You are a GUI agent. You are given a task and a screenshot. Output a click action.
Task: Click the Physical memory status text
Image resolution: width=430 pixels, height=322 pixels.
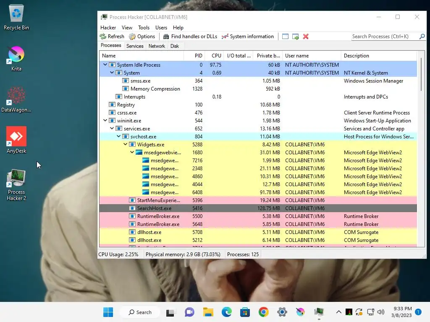click(x=183, y=254)
